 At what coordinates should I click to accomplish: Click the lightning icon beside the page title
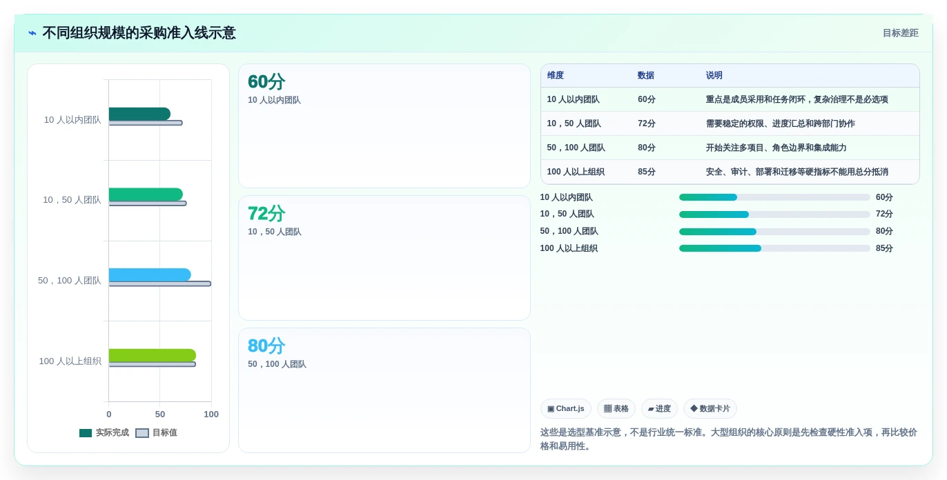coord(32,33)
